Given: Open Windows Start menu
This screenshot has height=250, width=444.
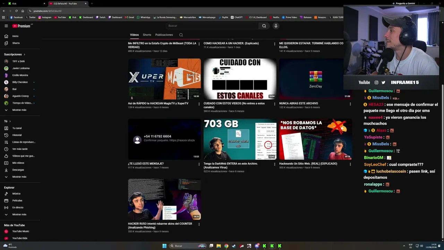Looking at the screenshot, I should tap(164, 246).
